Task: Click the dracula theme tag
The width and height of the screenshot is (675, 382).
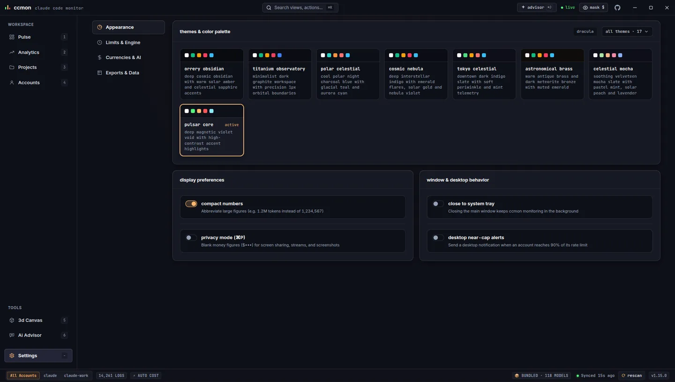Action: [x=585, y=31]
